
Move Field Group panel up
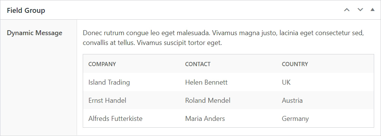[347, 10]
